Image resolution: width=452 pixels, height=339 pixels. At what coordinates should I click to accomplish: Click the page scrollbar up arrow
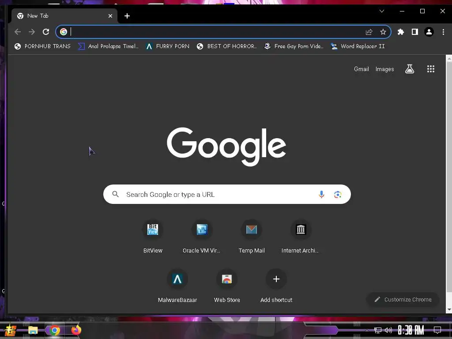click(x=449, y=58)
